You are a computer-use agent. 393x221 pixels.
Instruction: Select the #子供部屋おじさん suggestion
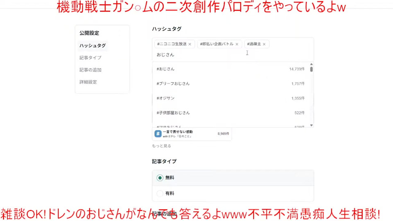click(230, 113)
